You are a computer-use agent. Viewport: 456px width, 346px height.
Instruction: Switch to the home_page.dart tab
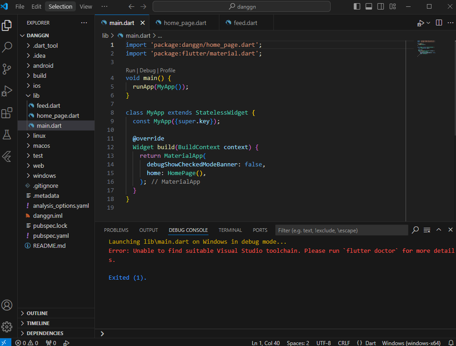pyautogui.click(x=184, y=23)
